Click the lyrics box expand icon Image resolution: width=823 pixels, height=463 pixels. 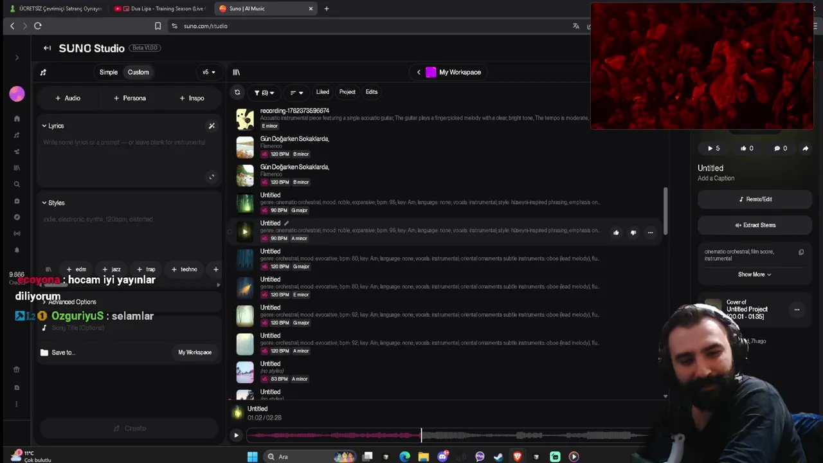point(212,177)
